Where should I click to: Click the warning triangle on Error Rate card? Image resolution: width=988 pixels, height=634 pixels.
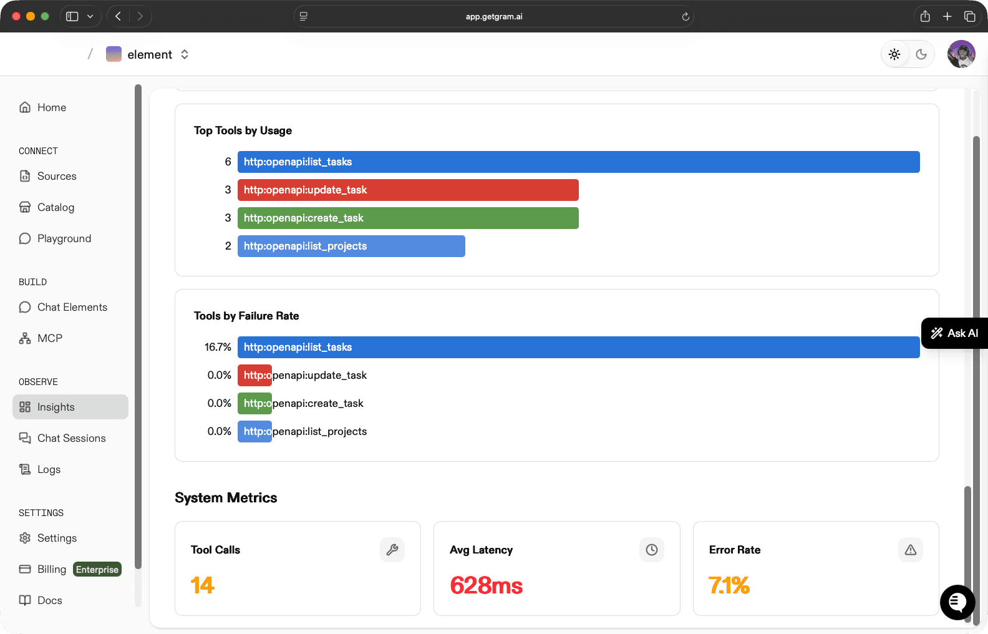coord(911,550)
